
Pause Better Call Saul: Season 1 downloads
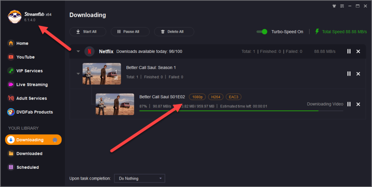349,74
